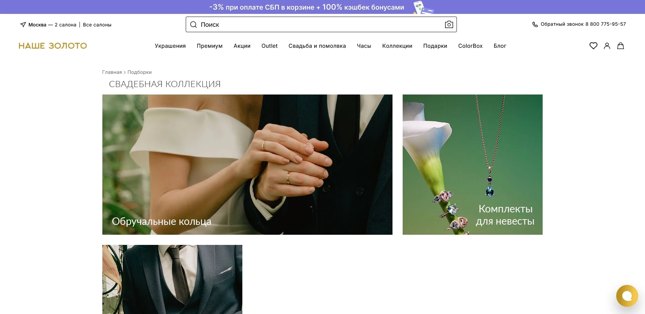645x314 pixels.
Task: Open the wishlist heart icon
Action: click(x=593, y=46)
